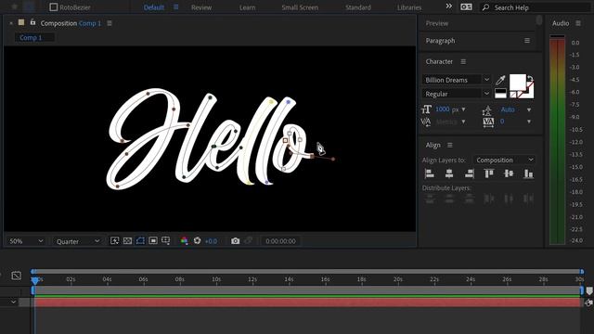This screenshot has width=594, height=334.
Task: Align layers to the right
Action: point(469,173)
